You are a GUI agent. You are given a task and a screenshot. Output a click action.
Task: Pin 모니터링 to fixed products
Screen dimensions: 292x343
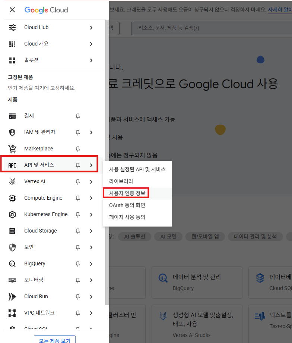point(78,280)
